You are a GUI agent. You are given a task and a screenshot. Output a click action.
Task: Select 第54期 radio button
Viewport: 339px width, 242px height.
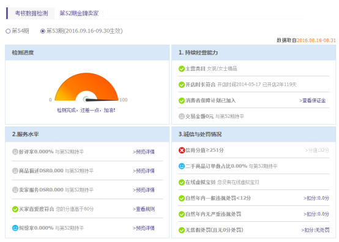[8, 31]
